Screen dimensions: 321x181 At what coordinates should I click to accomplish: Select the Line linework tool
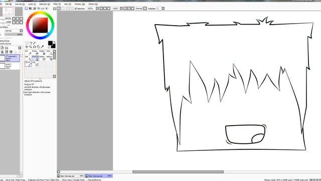tap(36, 64)
